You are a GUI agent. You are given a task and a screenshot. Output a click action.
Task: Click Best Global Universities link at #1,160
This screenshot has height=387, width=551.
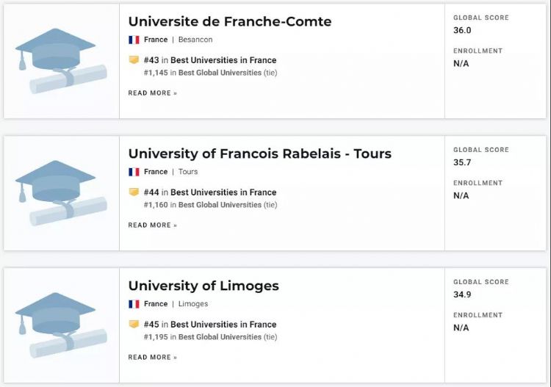(220, 205)
